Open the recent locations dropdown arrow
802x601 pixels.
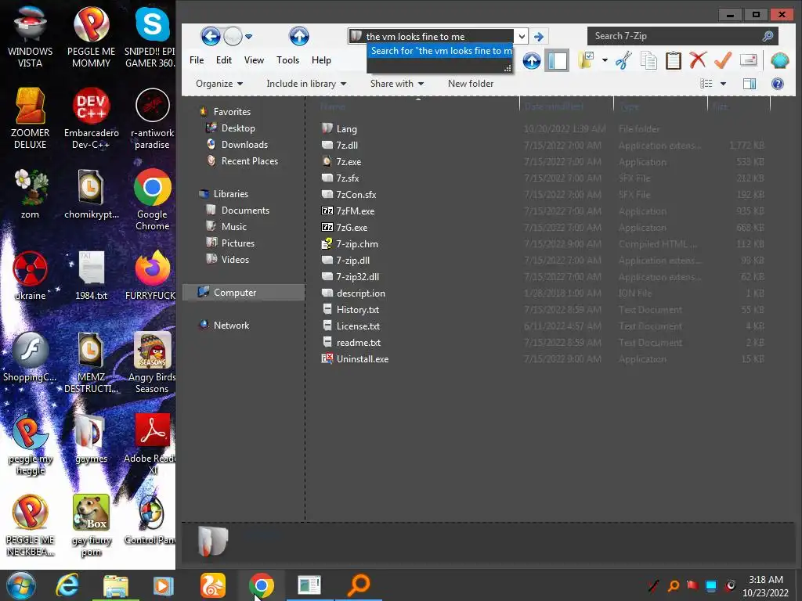(x=248, y=37)
